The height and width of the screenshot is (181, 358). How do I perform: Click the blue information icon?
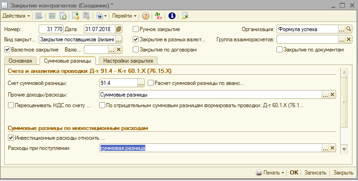[172, 16]
